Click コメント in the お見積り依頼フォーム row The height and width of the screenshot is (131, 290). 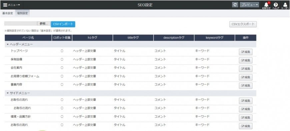[x=160, y=76]
